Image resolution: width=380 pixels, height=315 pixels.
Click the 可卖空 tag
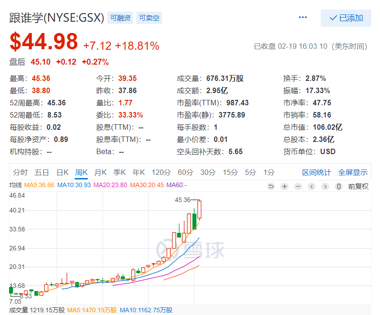tap(149, 18)
